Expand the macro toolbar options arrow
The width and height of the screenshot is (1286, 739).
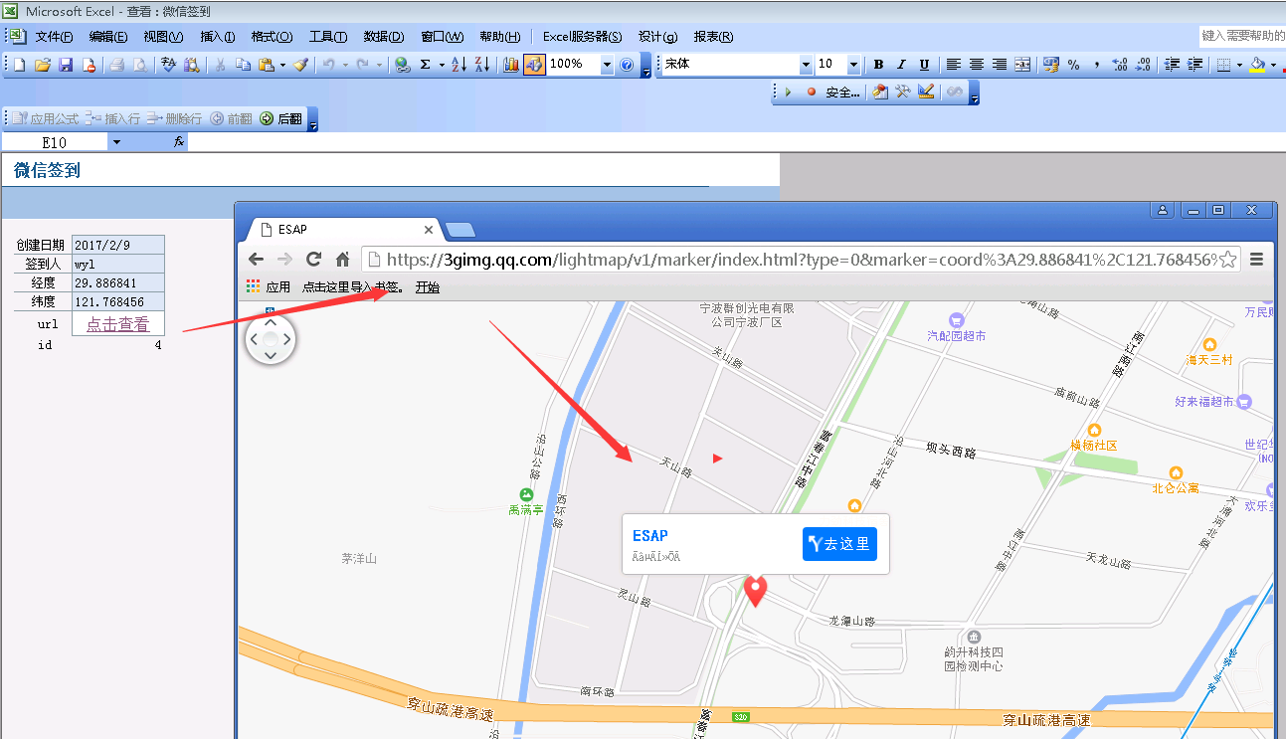975,93
